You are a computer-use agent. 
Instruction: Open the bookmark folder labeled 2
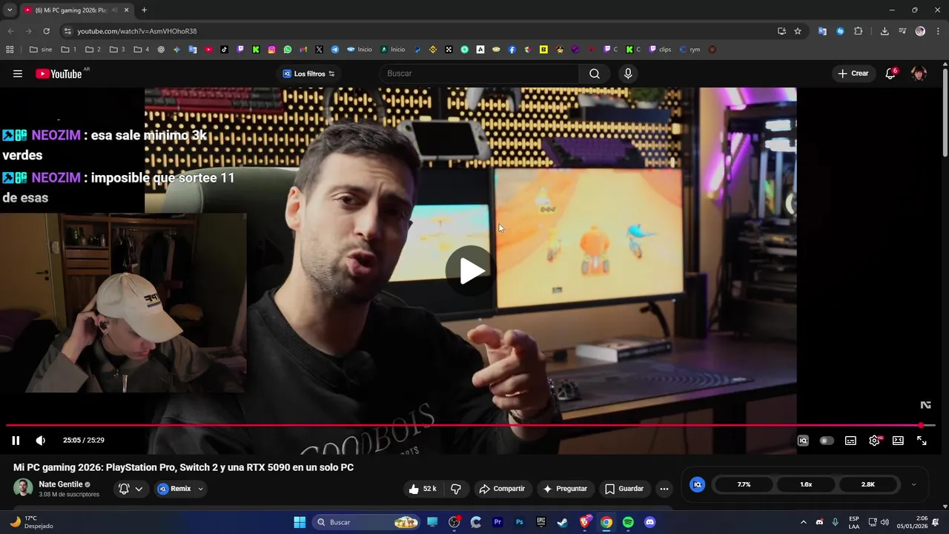(93, 50)
